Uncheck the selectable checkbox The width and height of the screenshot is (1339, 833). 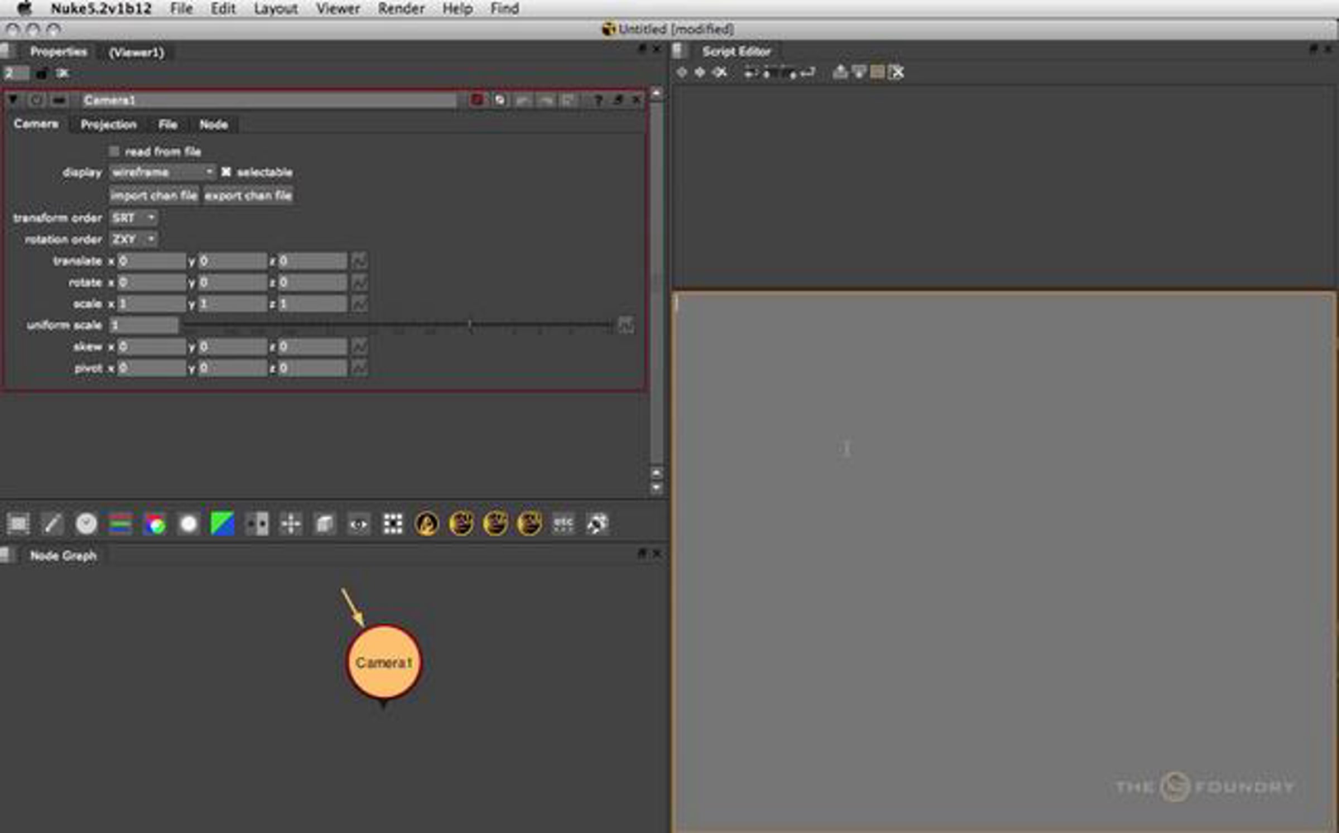[x=226, y=172]
